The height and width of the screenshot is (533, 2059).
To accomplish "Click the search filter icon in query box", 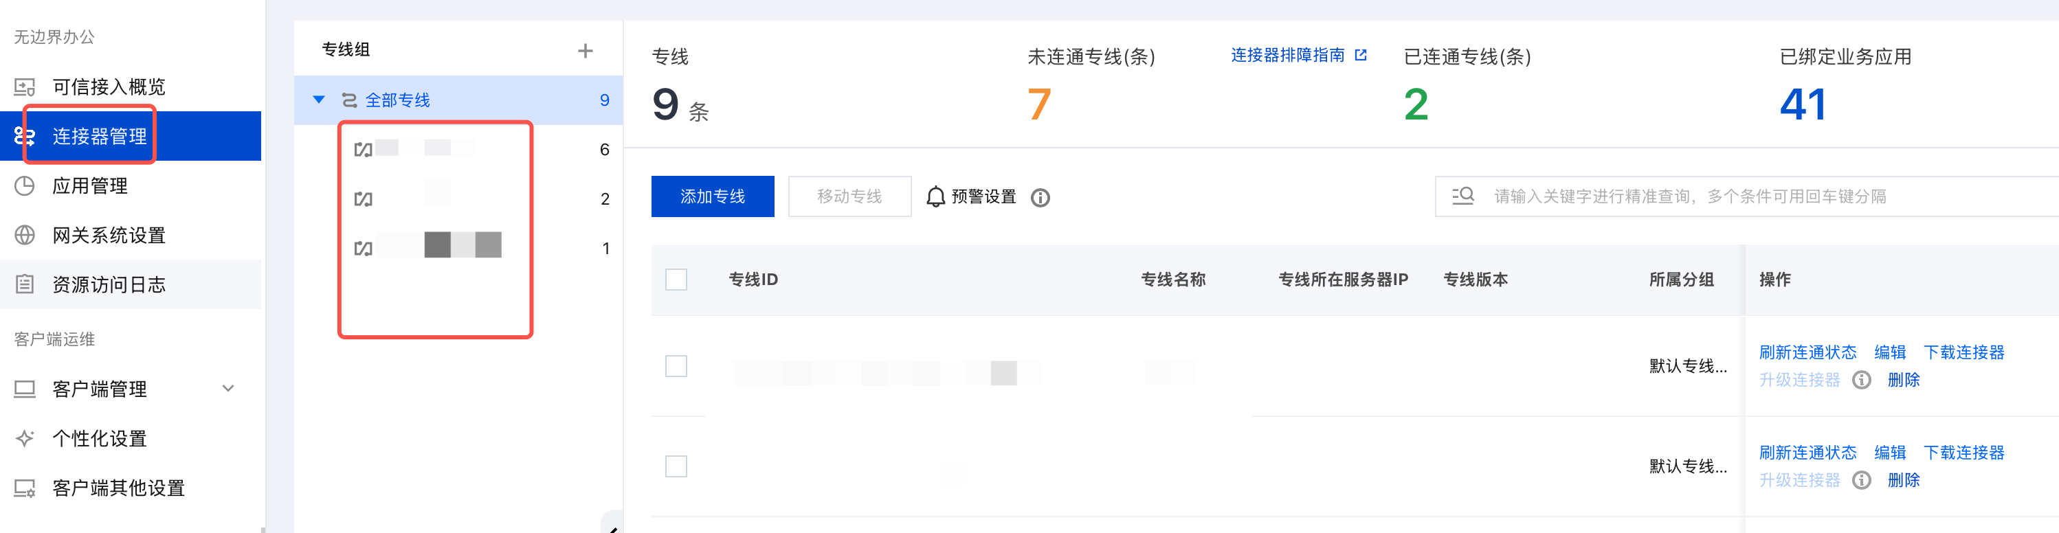I will click(x=1462, y=196).
